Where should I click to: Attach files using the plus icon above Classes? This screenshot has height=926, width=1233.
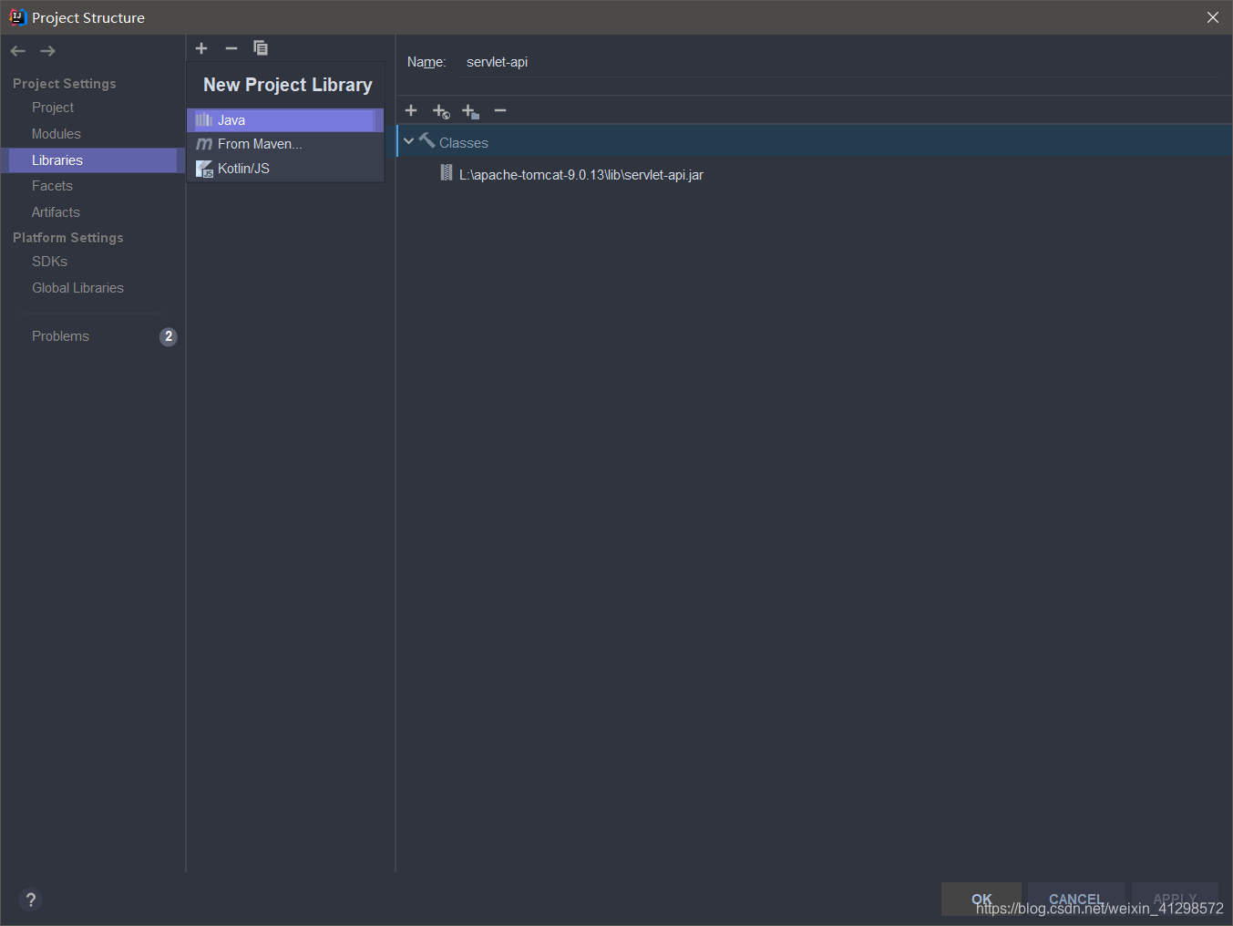(x=411, y=110)
